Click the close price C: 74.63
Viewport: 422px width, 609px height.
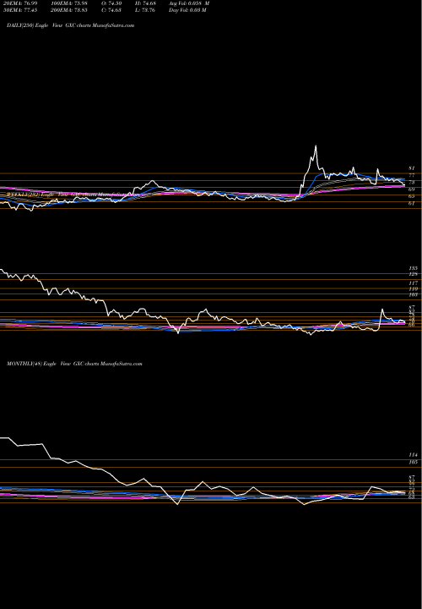coord(110,10)
